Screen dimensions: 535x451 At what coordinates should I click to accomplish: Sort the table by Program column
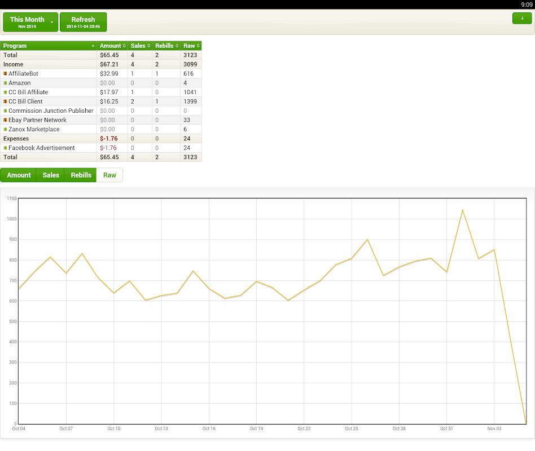tap(49, 46)
